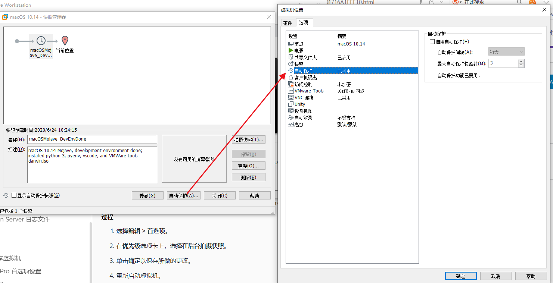The image size is (553, 283).
Task: Increase 最大自动保护快照数 with up arrow
Action: click(x=521, y=61)
